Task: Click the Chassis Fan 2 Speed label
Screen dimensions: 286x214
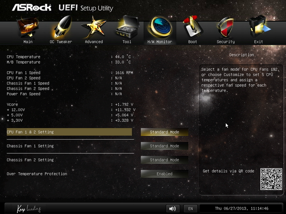Action: click(x=28, y=88)
